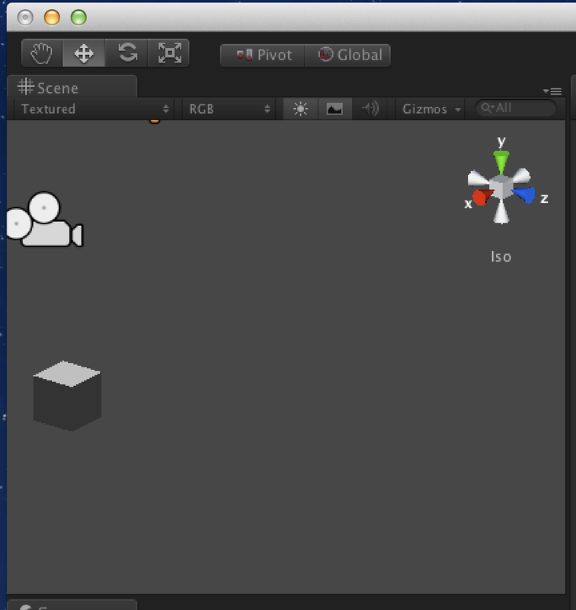Toggle scene audio speaker icon

[x=370, y=108]
